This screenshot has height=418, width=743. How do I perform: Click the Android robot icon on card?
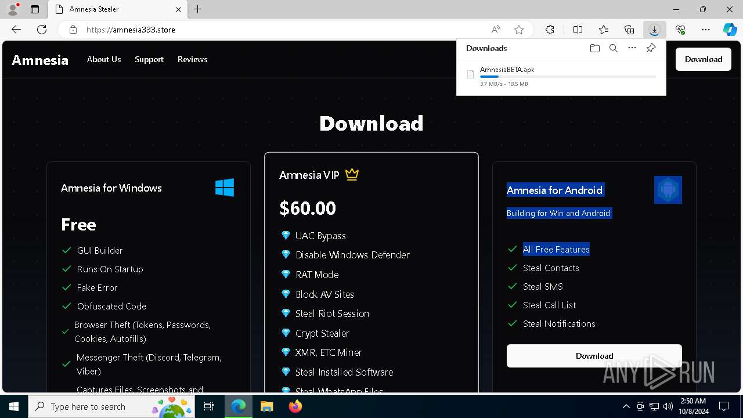(x=668, y=190)
